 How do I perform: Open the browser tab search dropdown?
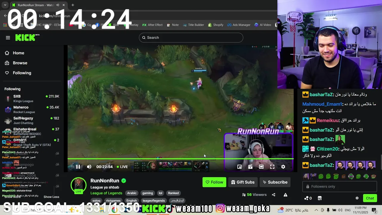pyautogui.click(x=5, y=5)
